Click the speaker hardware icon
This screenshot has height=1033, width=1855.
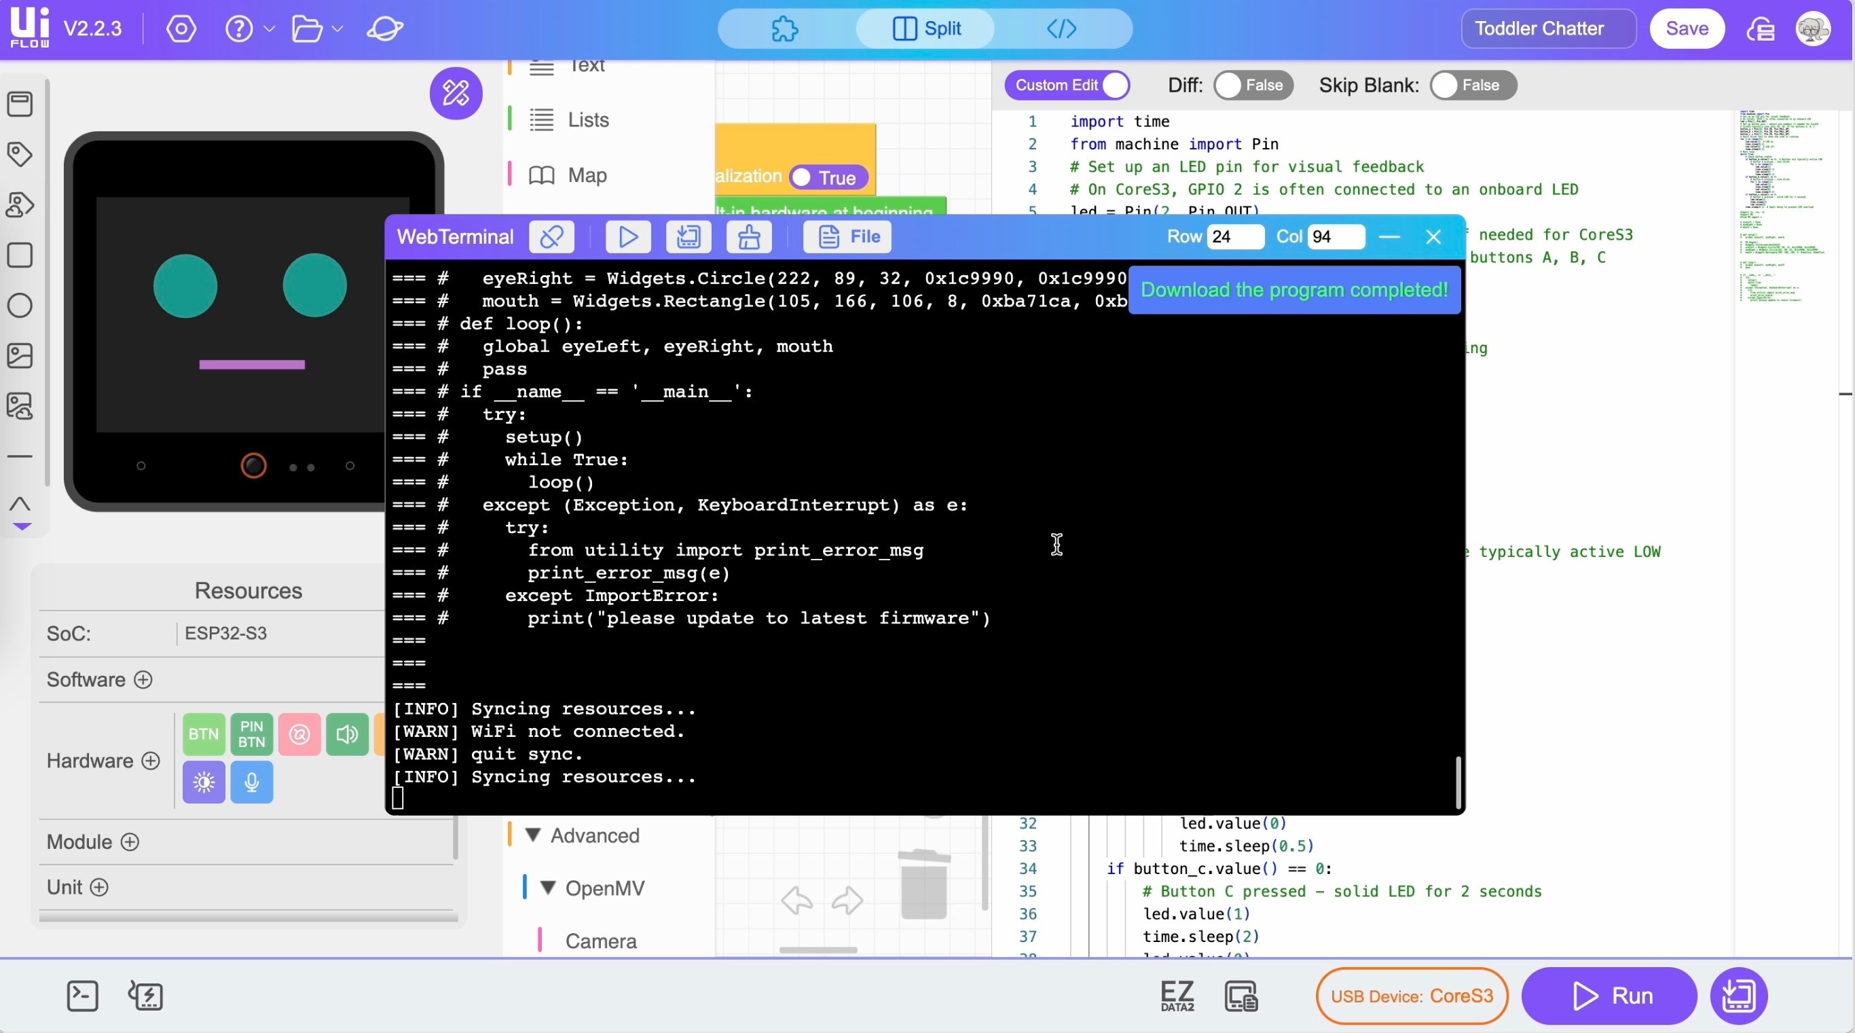tap(347, 734)
